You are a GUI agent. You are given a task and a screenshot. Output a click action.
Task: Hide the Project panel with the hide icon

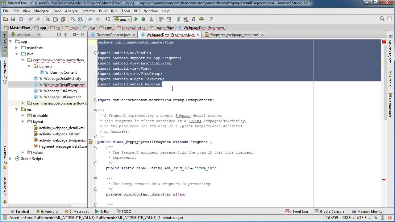(84, 35)
